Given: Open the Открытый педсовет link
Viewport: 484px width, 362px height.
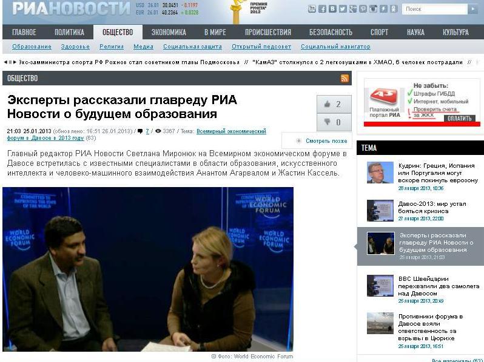Looking at the screenshot, I should tap(261, 47).
